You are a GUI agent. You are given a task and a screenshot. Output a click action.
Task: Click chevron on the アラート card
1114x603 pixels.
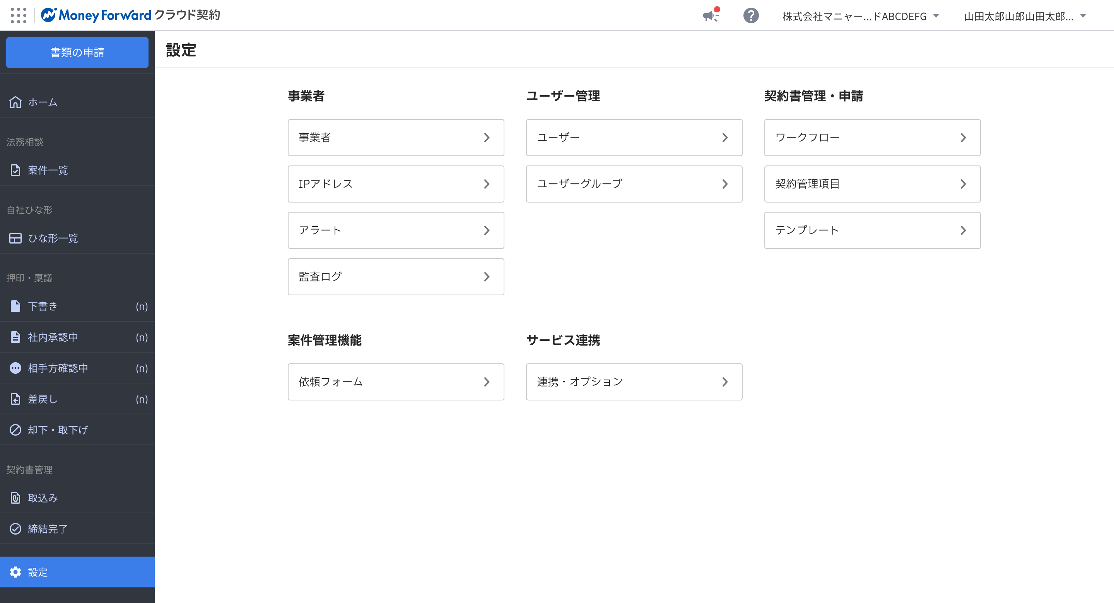coord(487,230)
